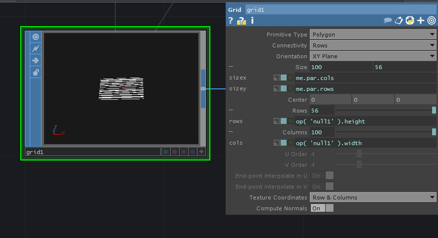Show operator info with the i icon

252,20
